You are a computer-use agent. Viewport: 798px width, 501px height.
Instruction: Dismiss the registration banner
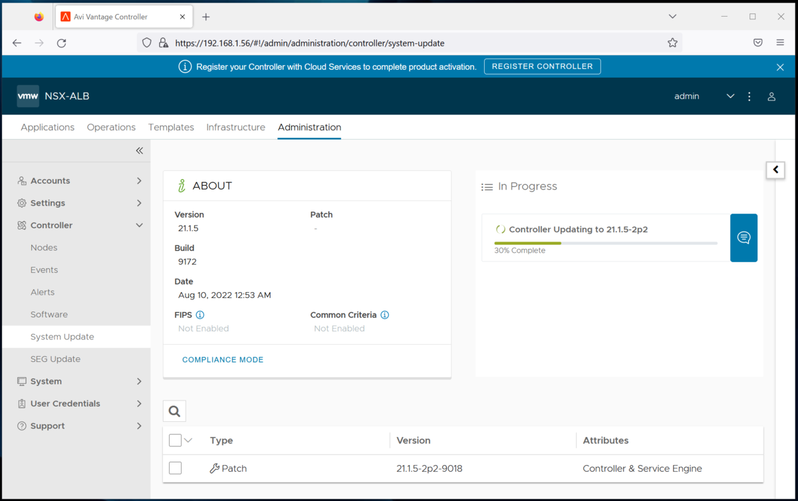point(780,67)
